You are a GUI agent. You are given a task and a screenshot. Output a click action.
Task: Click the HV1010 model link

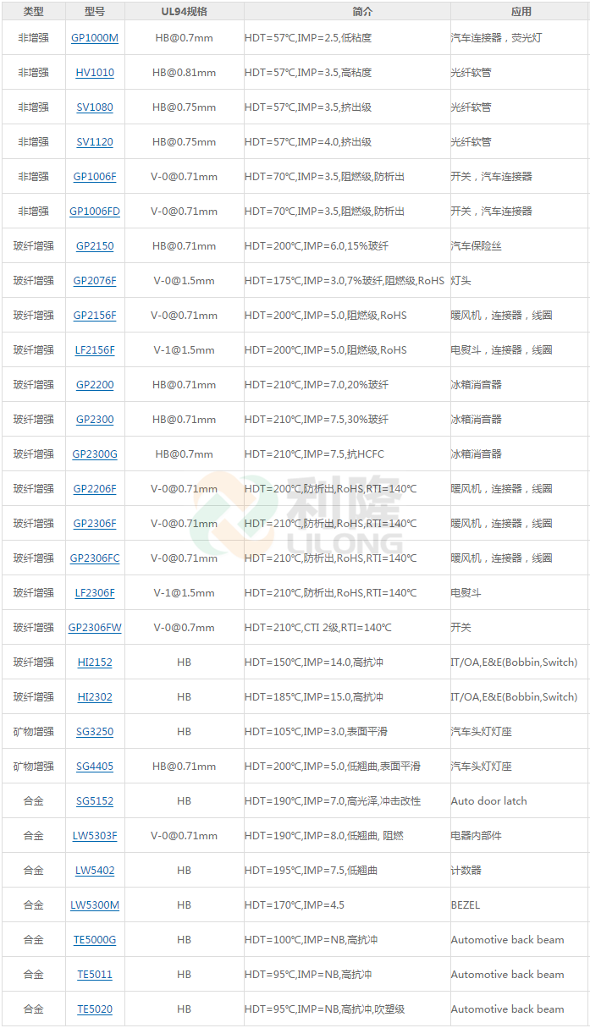coord(95,73)
